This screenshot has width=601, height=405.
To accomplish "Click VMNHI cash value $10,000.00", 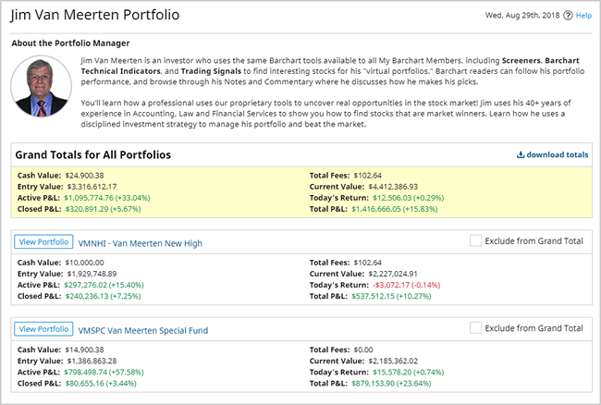I will (84, 263).
